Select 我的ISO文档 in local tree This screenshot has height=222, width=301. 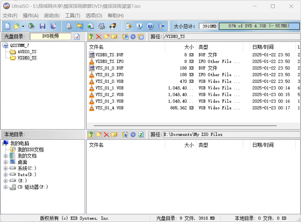[31, 150]
